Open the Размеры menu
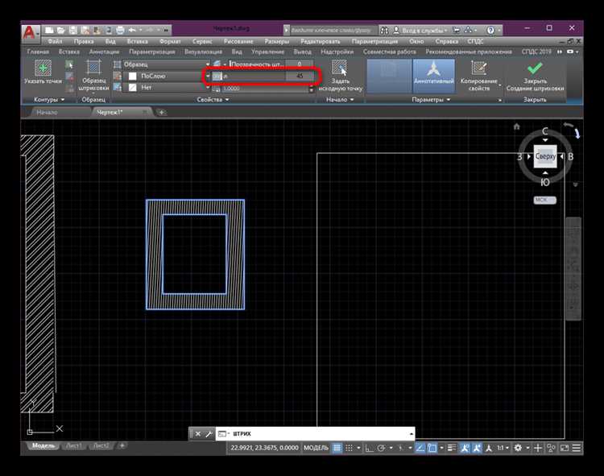Image resolution: width=604 pixels, height=476 pixels. tap(276, 41)
